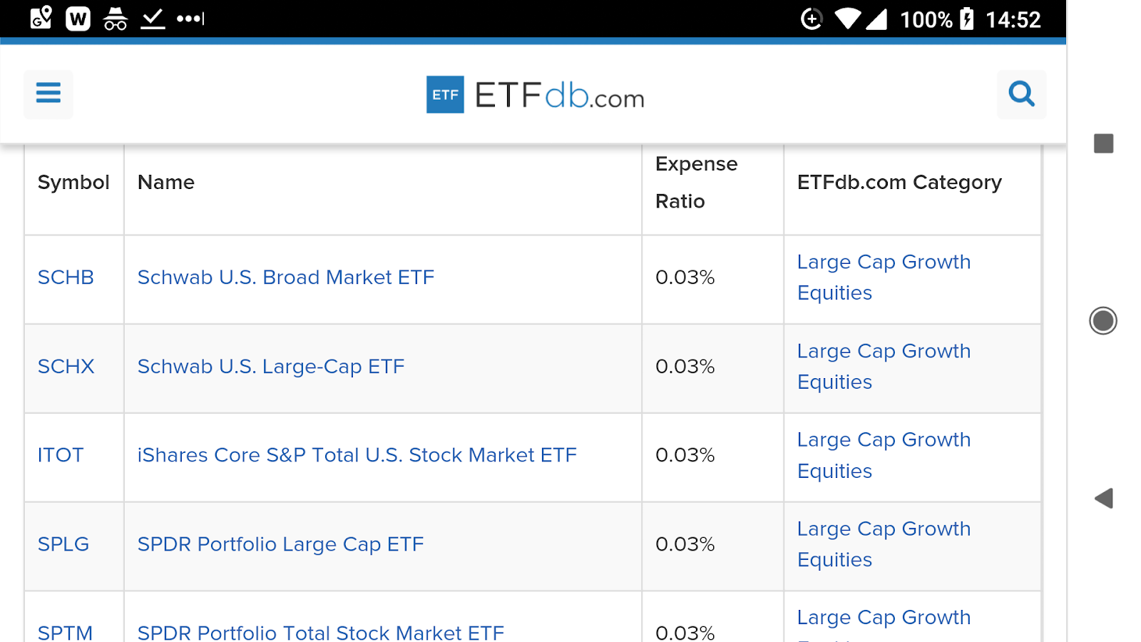Tap the Wi-Fi status icon
This screenshot has width=1141, height=642.
846,19
